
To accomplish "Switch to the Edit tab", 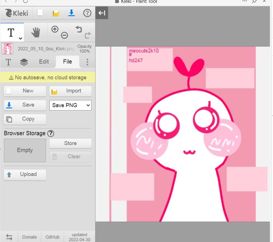I will click(x=44, y=62).
